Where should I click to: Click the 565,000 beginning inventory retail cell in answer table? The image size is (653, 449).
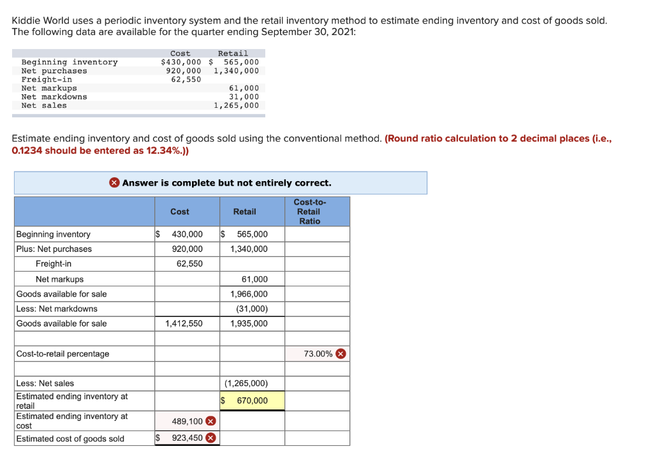[253, 234]
